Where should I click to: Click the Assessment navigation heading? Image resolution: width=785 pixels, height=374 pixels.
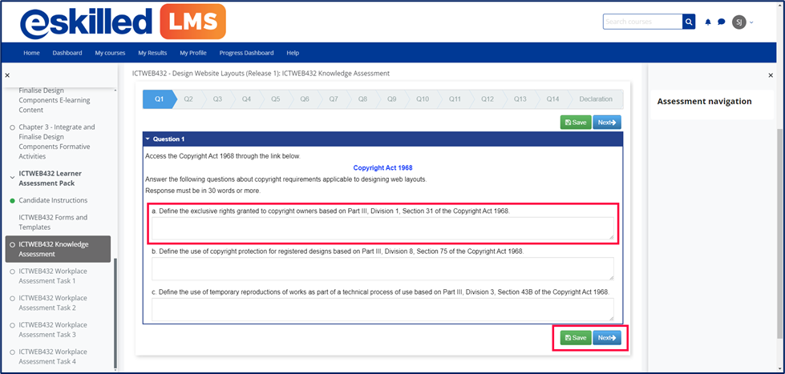tap(704, 102)
